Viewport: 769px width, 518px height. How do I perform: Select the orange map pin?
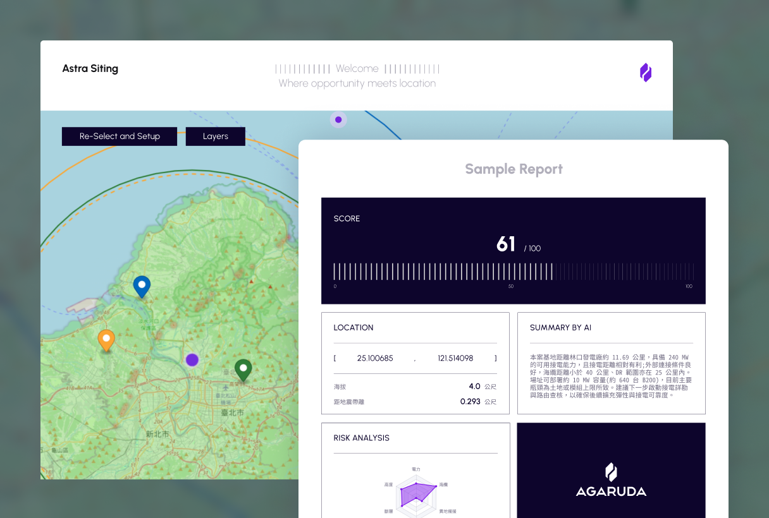[106, 339]
